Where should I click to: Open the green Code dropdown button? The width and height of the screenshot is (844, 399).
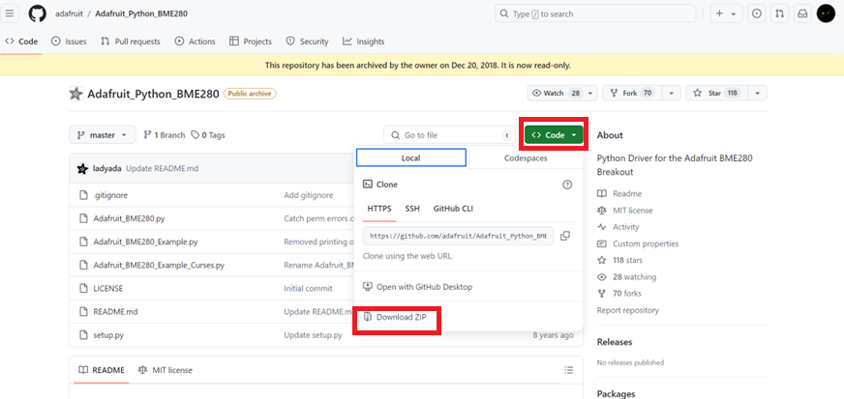click(x=554, y=135)
